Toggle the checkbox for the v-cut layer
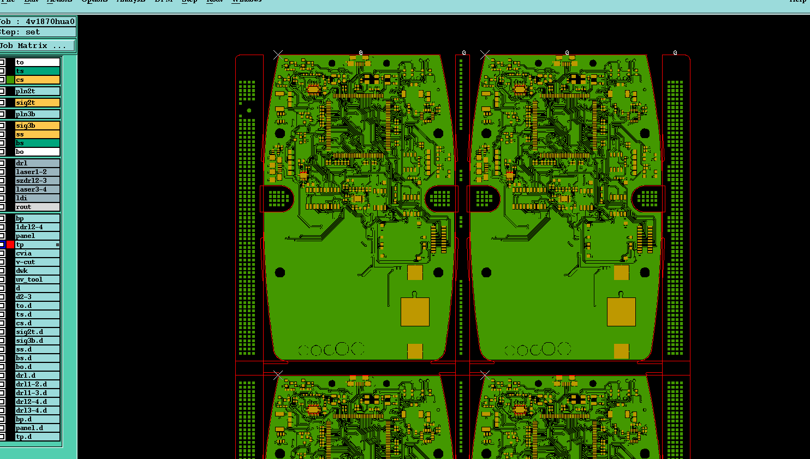The width and height of the screenshot is (810, 459). [2, 262]
